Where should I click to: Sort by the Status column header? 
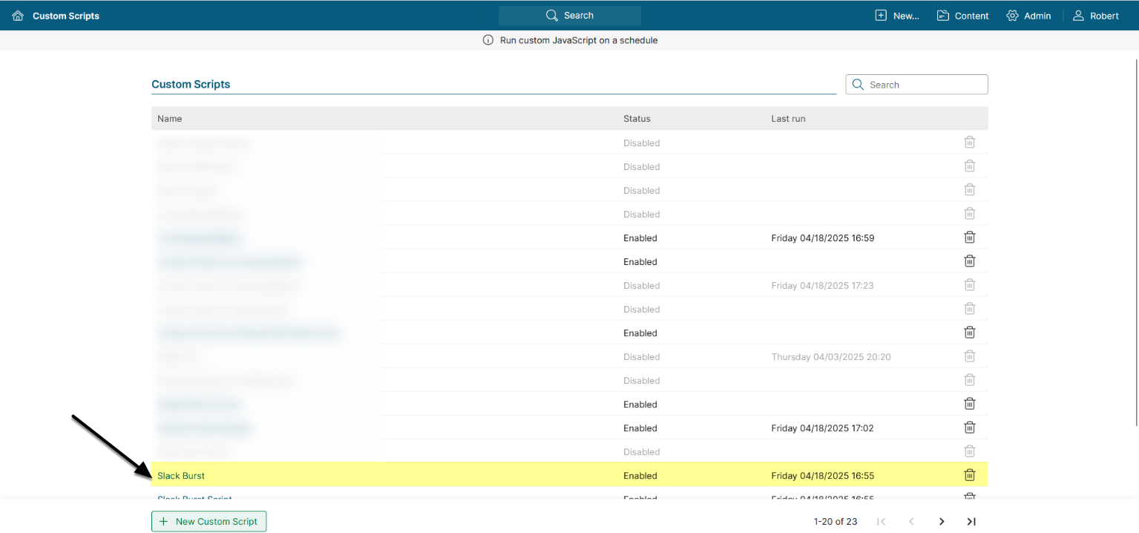click(x=637, y=119)
